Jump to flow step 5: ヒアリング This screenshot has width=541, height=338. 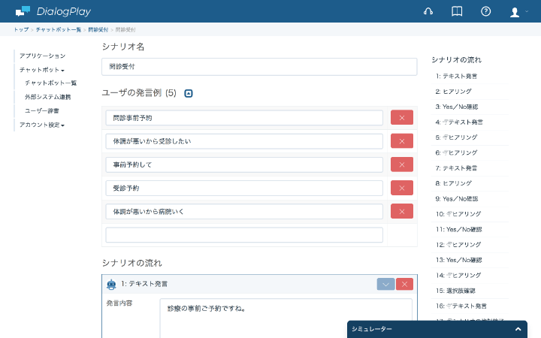pyautogui.click(x=456, y=137)
